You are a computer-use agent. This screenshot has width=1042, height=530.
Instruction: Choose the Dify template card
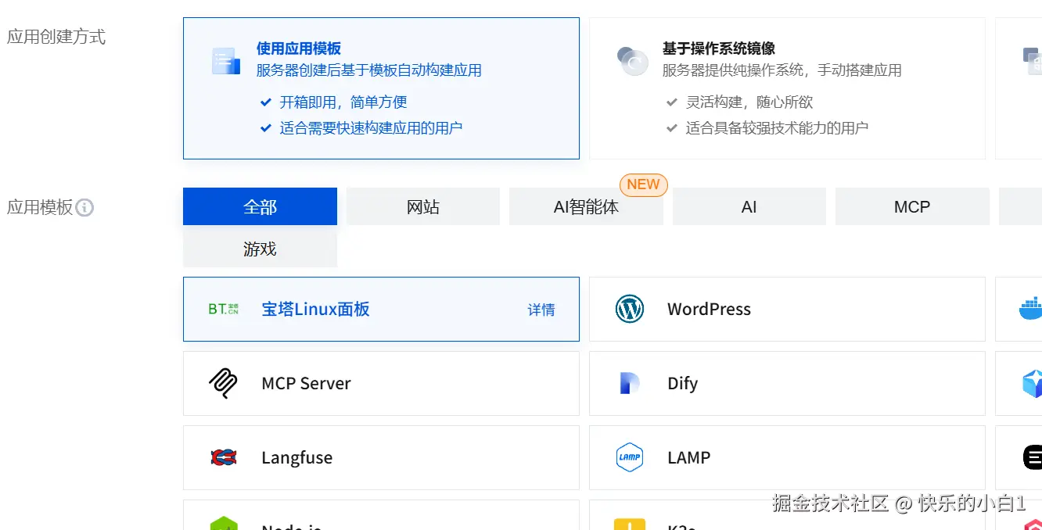[x=787, y=383]
